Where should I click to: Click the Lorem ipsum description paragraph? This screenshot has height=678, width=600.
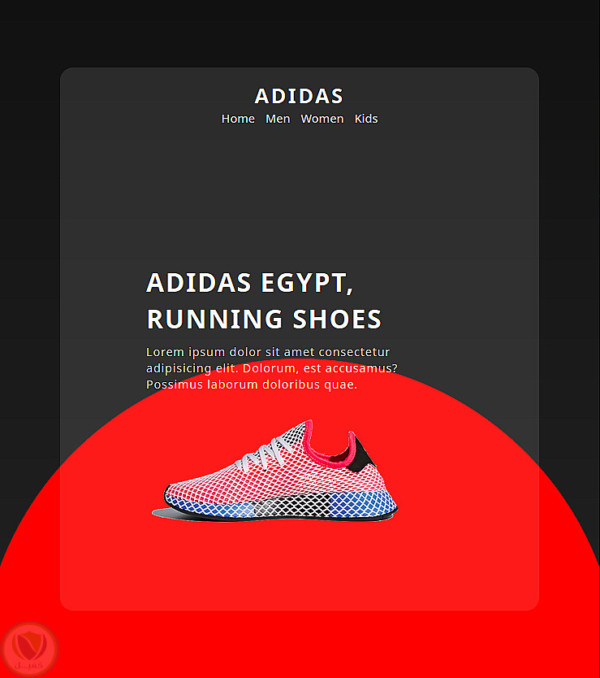pos(272,368)
